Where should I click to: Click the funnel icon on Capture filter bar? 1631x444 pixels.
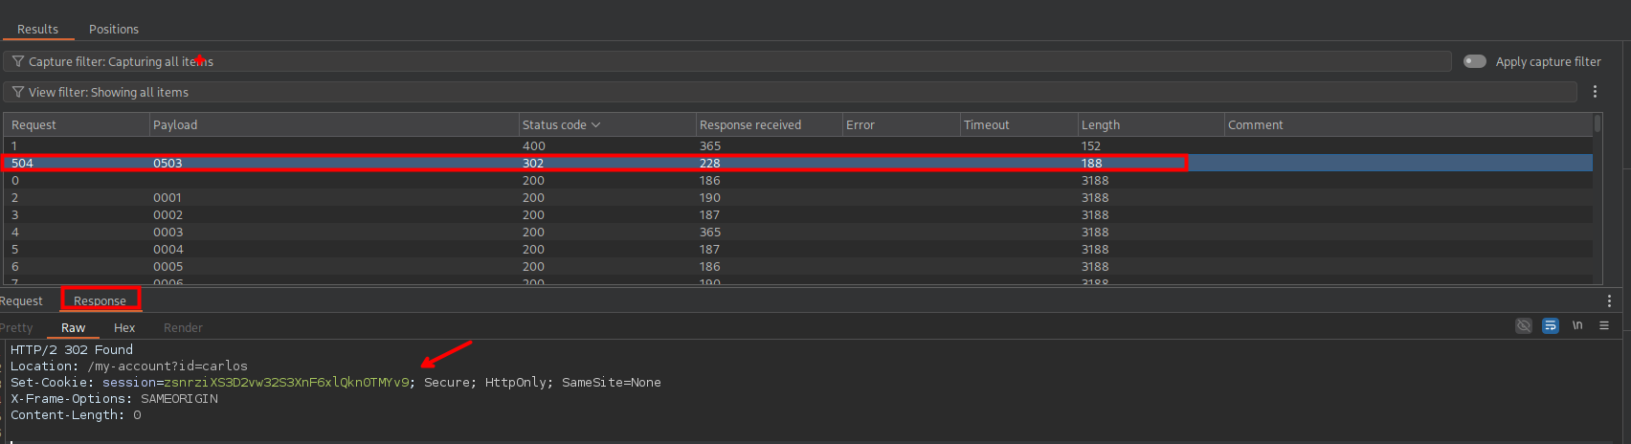pyautogui.click(x=18, y=61)
